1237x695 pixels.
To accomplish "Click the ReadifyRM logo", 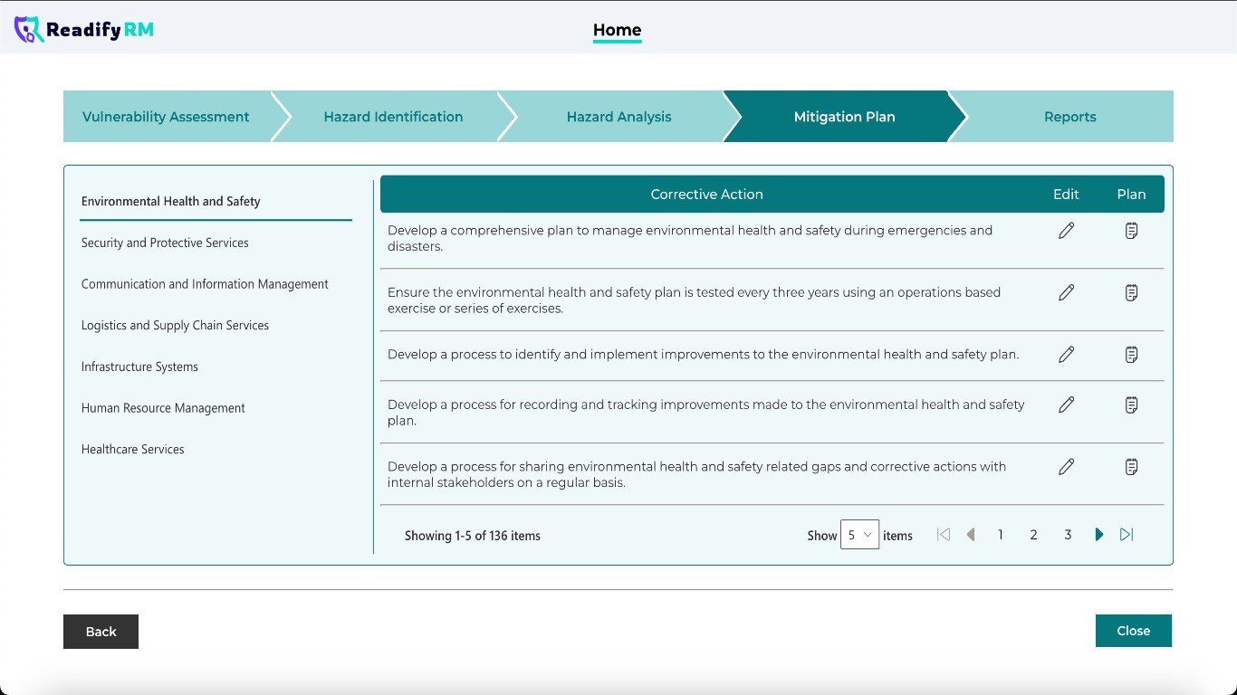I will [84, 30].
